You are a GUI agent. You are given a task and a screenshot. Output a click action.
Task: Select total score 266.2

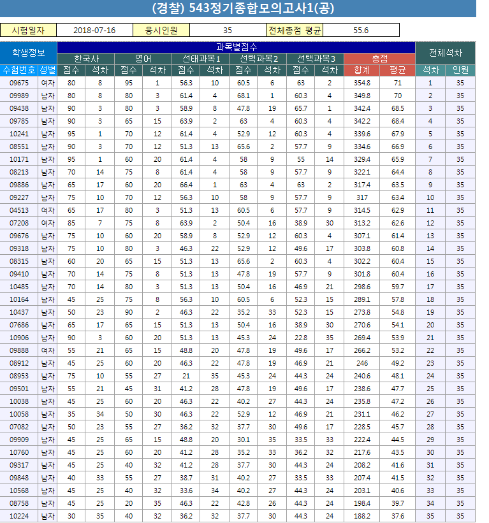point(362,350)
